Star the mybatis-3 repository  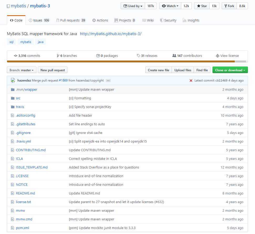tap(202, 6)
